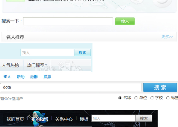Select the 名称 radio button
The width and height of the screenshot is (178, 127).
120,98
